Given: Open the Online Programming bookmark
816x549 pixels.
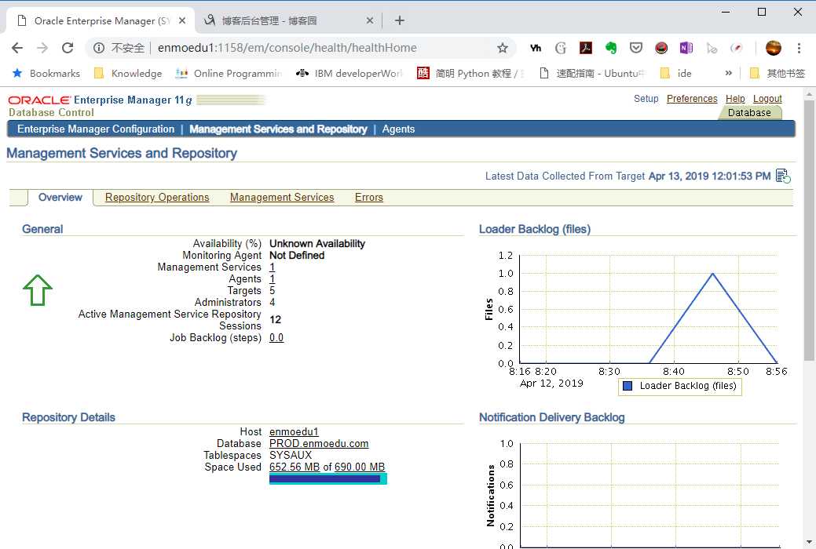Looking at the screenshot, I should (x=229, y=73).
